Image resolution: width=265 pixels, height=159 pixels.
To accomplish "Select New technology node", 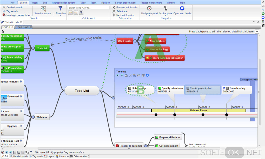I will pos(157,49).
